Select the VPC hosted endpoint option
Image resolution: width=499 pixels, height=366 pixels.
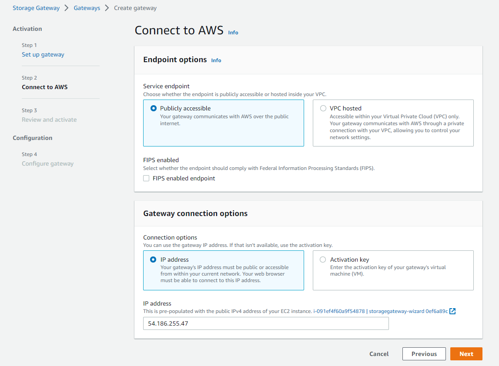(x=323, y=109)
